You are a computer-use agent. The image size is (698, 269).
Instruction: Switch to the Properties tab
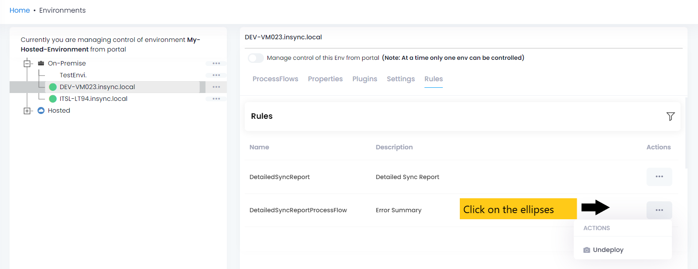click(325, 79)
